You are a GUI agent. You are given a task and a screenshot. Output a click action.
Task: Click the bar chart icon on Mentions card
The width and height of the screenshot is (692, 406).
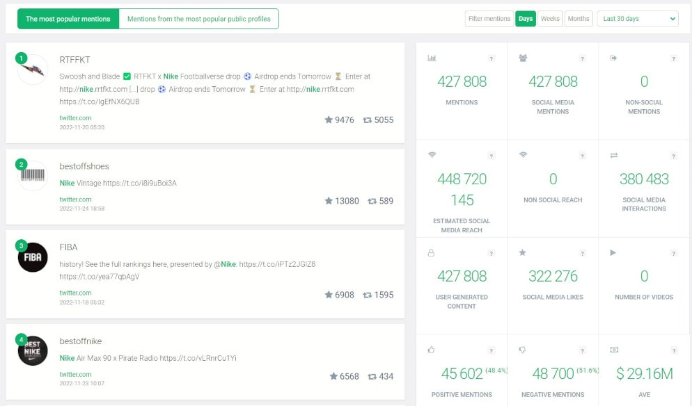pyautogui.click(x=432, y=58)
